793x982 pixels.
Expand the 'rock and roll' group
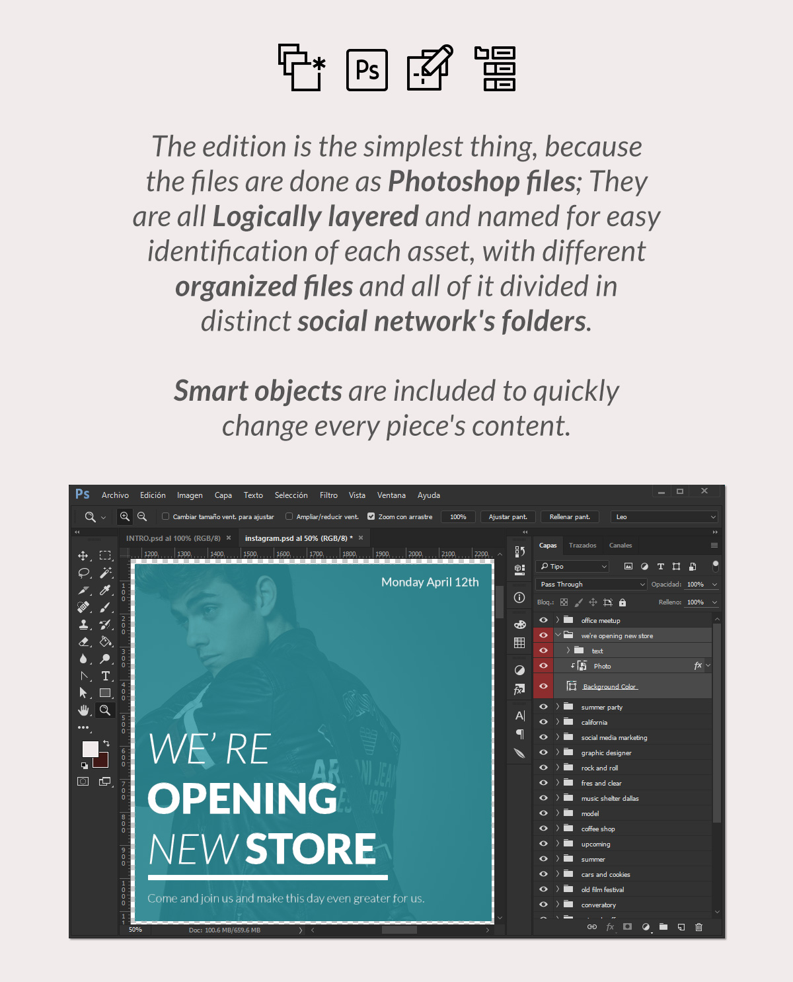[x=558, y=768]
